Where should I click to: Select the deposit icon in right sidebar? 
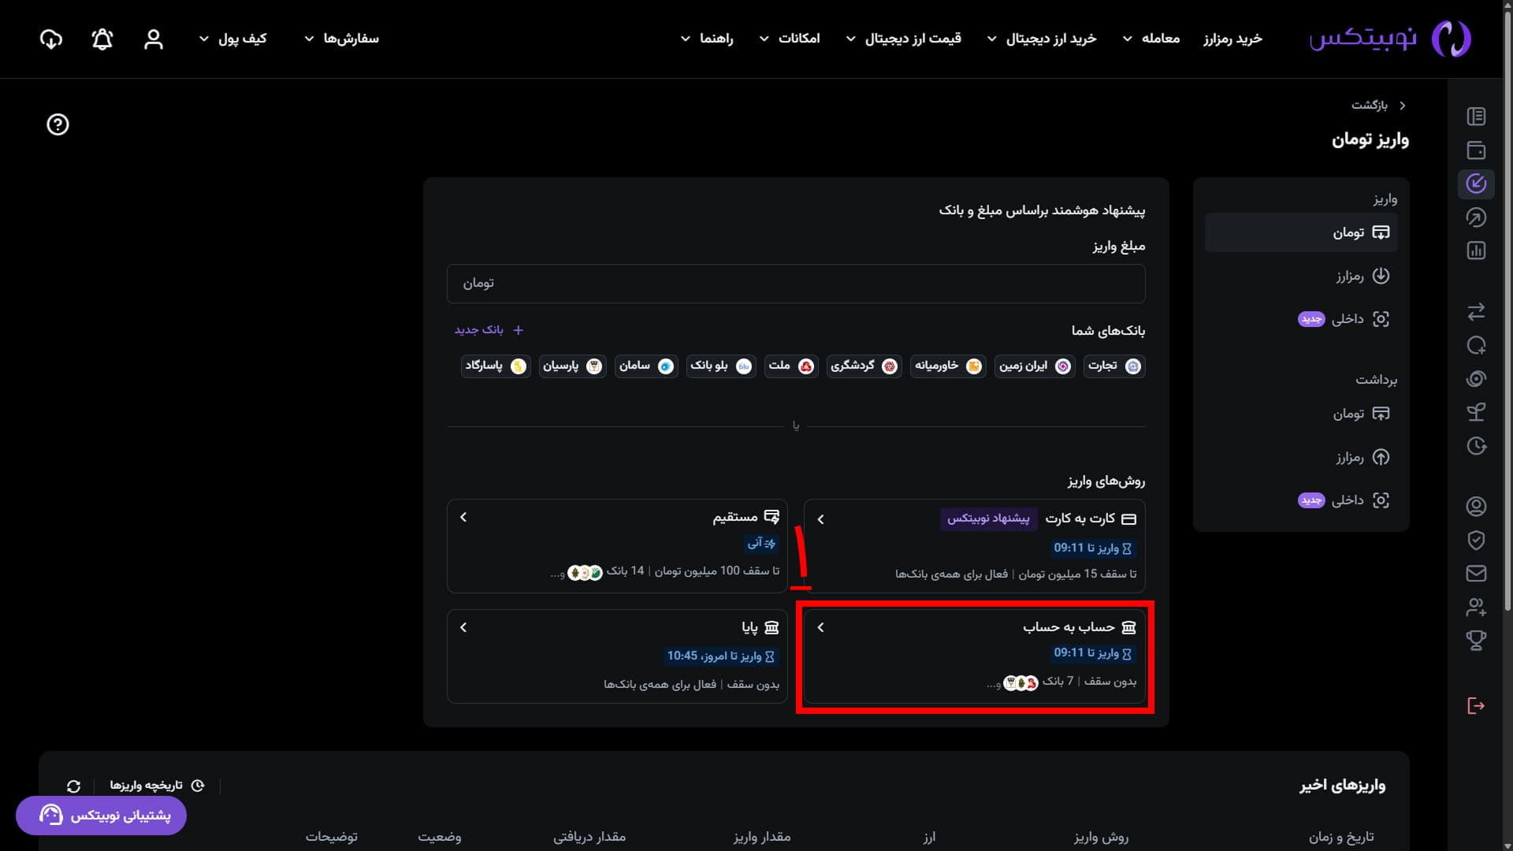point(1476,184)
